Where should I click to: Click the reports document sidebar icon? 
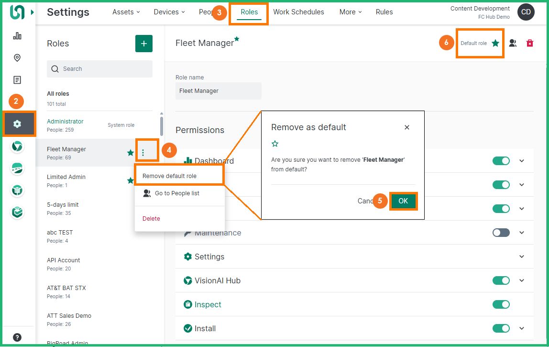17,80
